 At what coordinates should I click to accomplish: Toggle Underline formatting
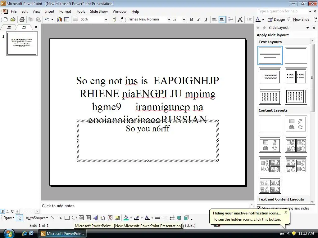[x=206, y=20]
